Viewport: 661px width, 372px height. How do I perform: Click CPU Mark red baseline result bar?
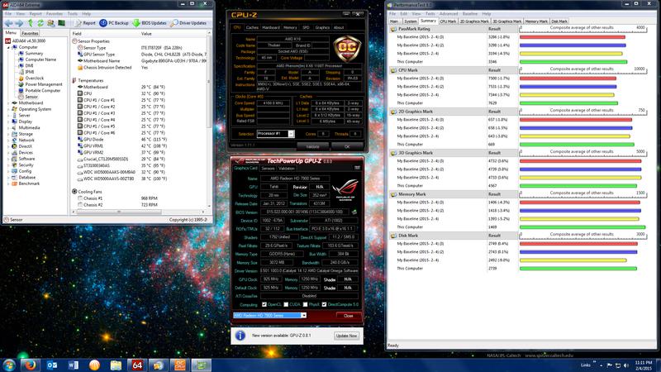click(568, 79)
